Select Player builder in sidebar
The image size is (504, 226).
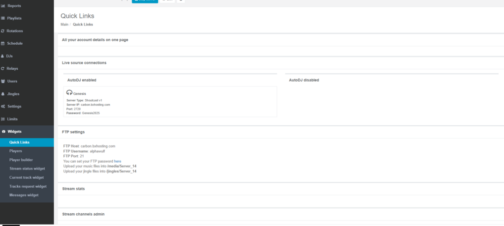pyautogui.click(x=20, y=160)
